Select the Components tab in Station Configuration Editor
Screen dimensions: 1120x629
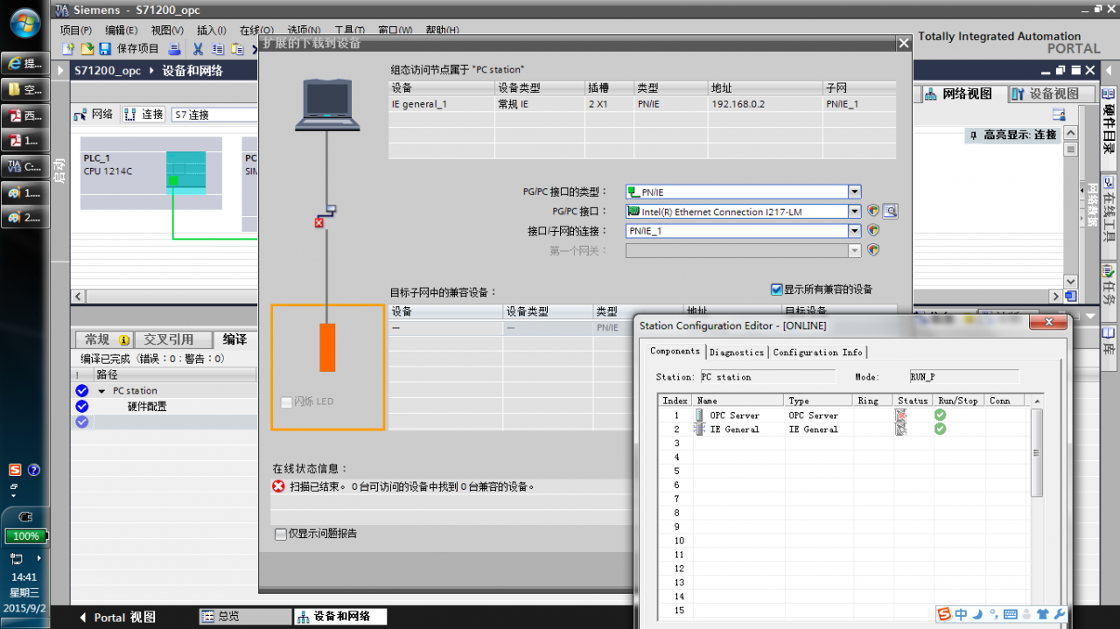(675, 352)
